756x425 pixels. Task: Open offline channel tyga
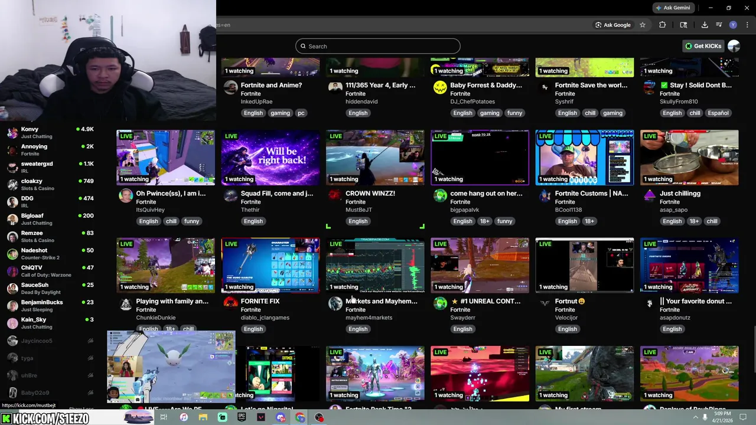(50, 358)
